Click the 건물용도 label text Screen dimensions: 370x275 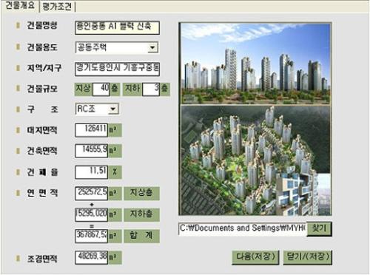click(42, 47)
